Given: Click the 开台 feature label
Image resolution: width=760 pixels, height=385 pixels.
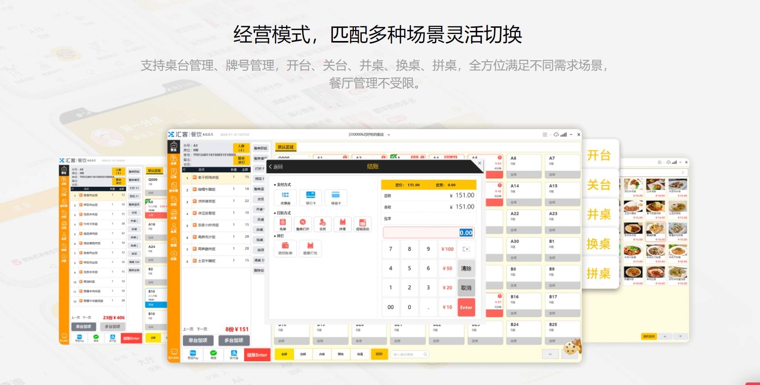Looking at the screenshot, I should pos(599,156).
